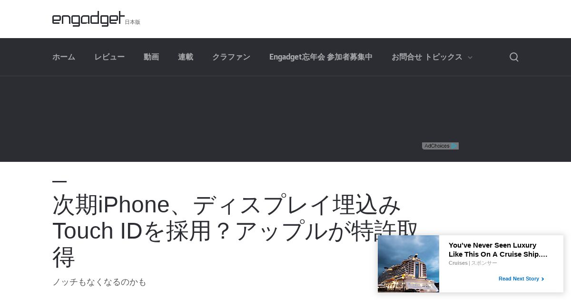Open the クラファン nav link

231,57
